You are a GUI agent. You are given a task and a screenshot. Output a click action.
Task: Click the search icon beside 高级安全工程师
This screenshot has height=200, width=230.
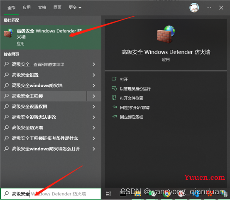point(6,96)
